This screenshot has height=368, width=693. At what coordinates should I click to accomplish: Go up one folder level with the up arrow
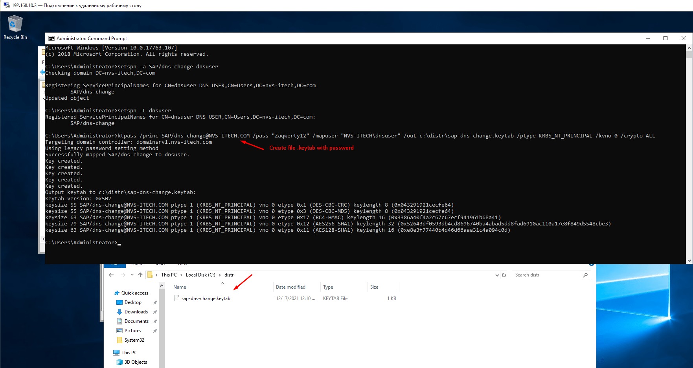click(140, 275)
